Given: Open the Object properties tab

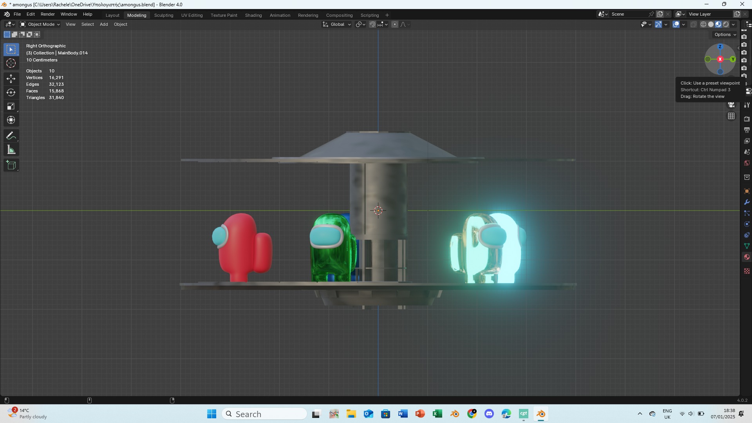Looking at the screenshot, I should coord(747,191).
